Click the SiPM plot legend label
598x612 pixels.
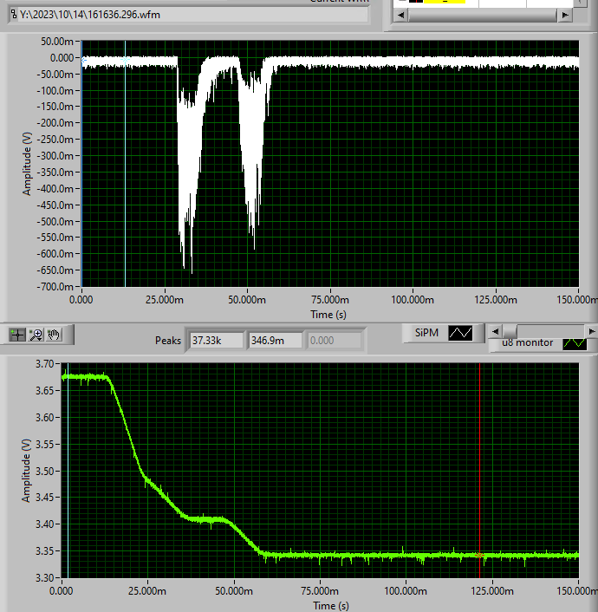(x=426, y=333)
